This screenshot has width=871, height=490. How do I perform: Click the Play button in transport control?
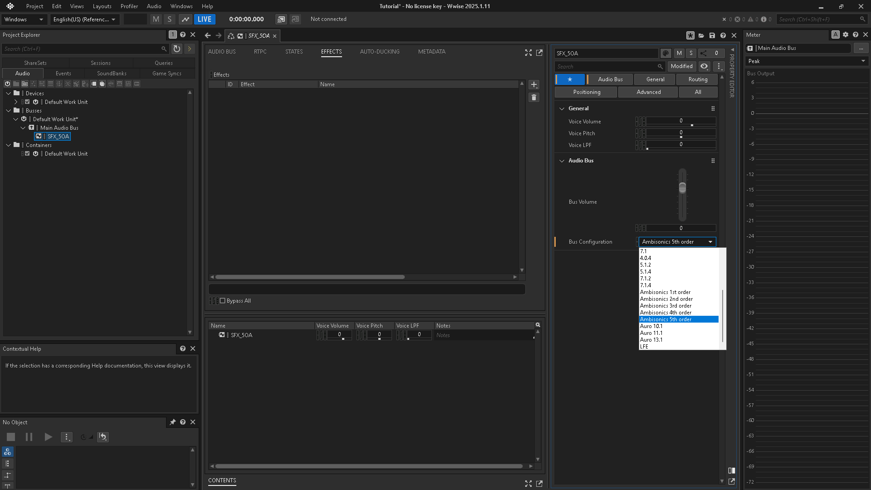click(x=48, y=437)
